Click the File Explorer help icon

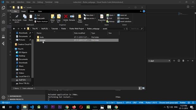coord(144,11)
